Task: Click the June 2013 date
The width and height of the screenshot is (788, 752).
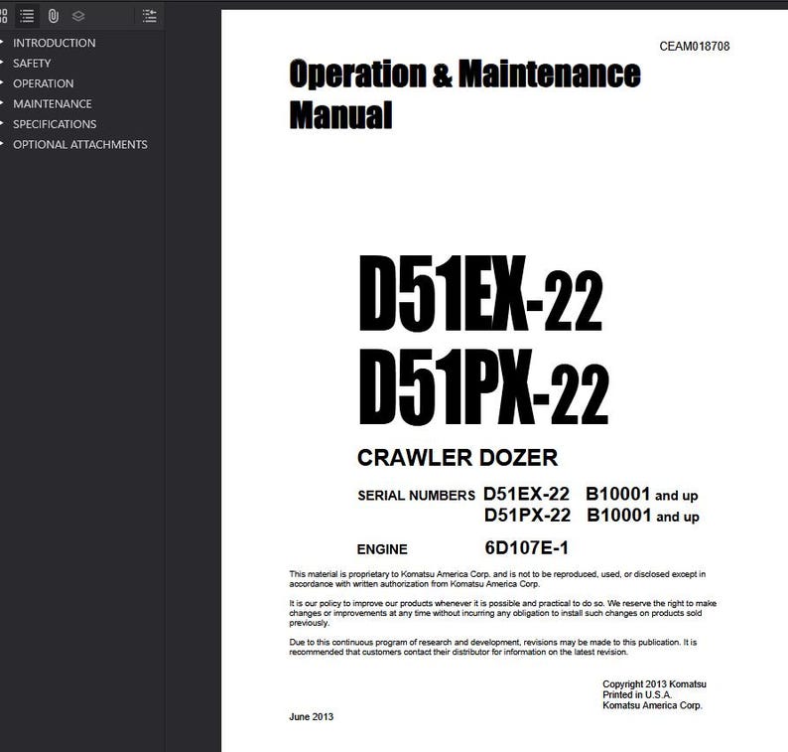Action: click(x=311, y=717)
